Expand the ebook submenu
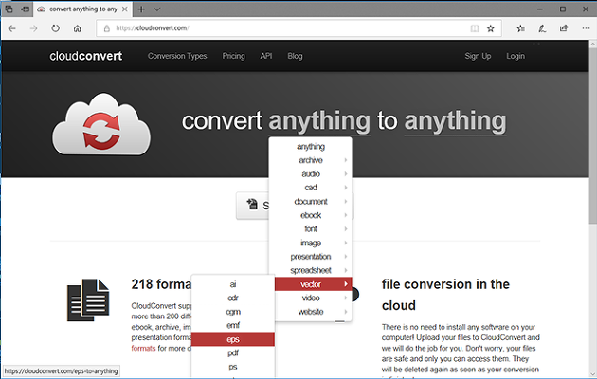The height and width of the screenshot is (379, 597). tap(310, 215)
